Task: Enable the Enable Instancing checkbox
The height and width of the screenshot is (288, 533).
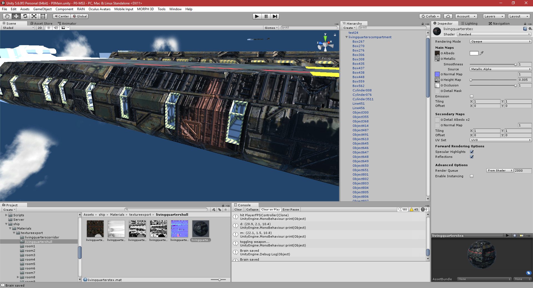Action: click(471, 176)
